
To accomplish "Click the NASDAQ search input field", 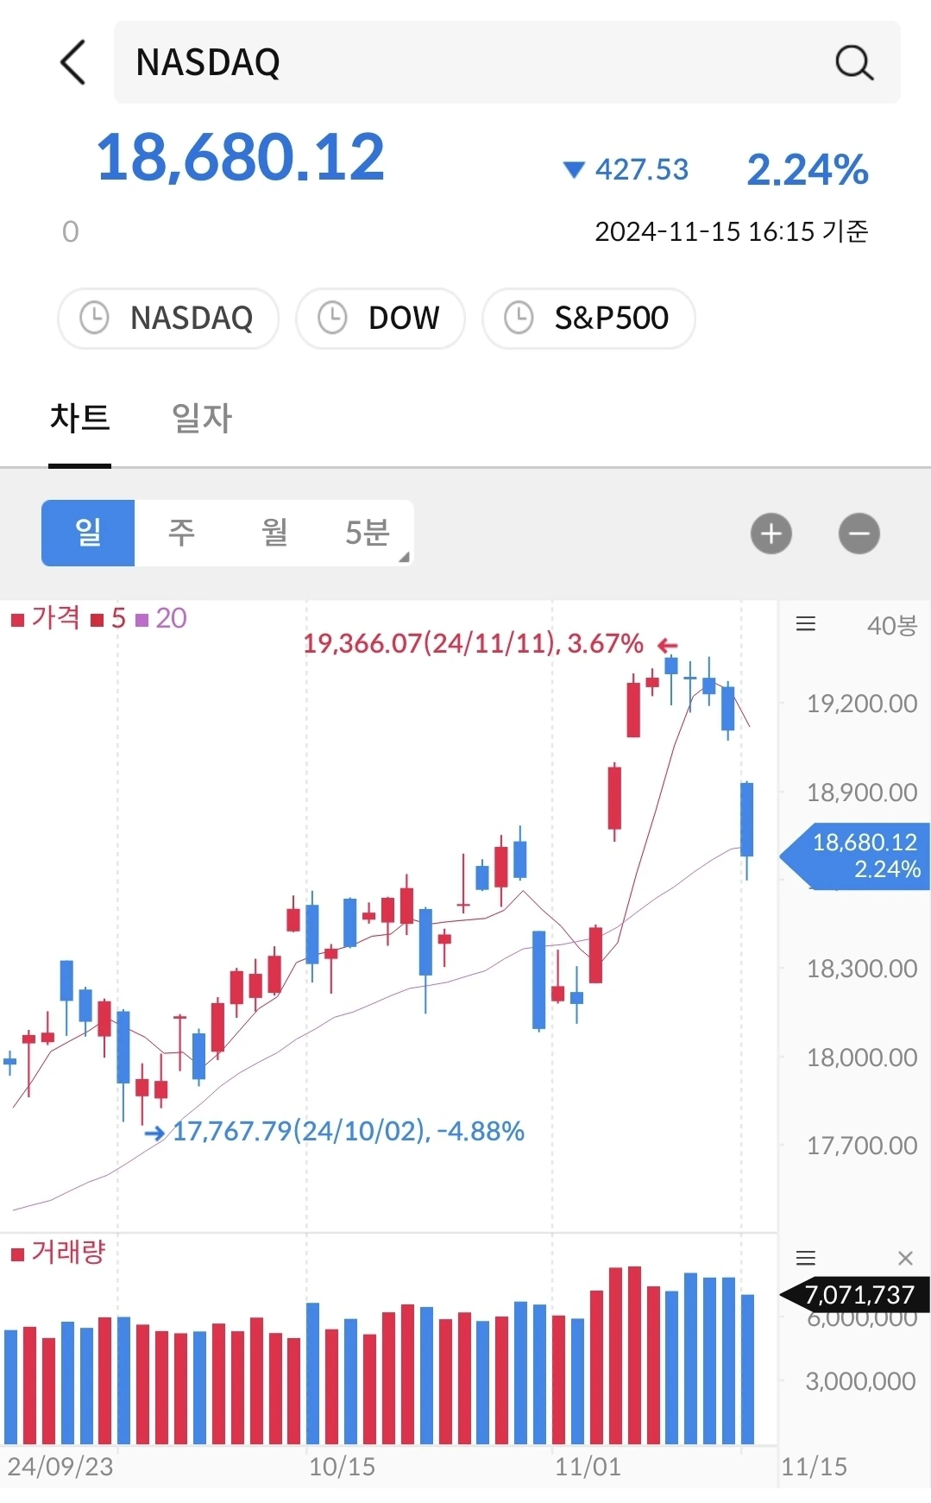I will (x=466, y=62).
